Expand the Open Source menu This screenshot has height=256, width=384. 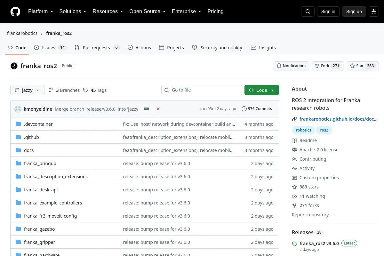pos(147,12)
